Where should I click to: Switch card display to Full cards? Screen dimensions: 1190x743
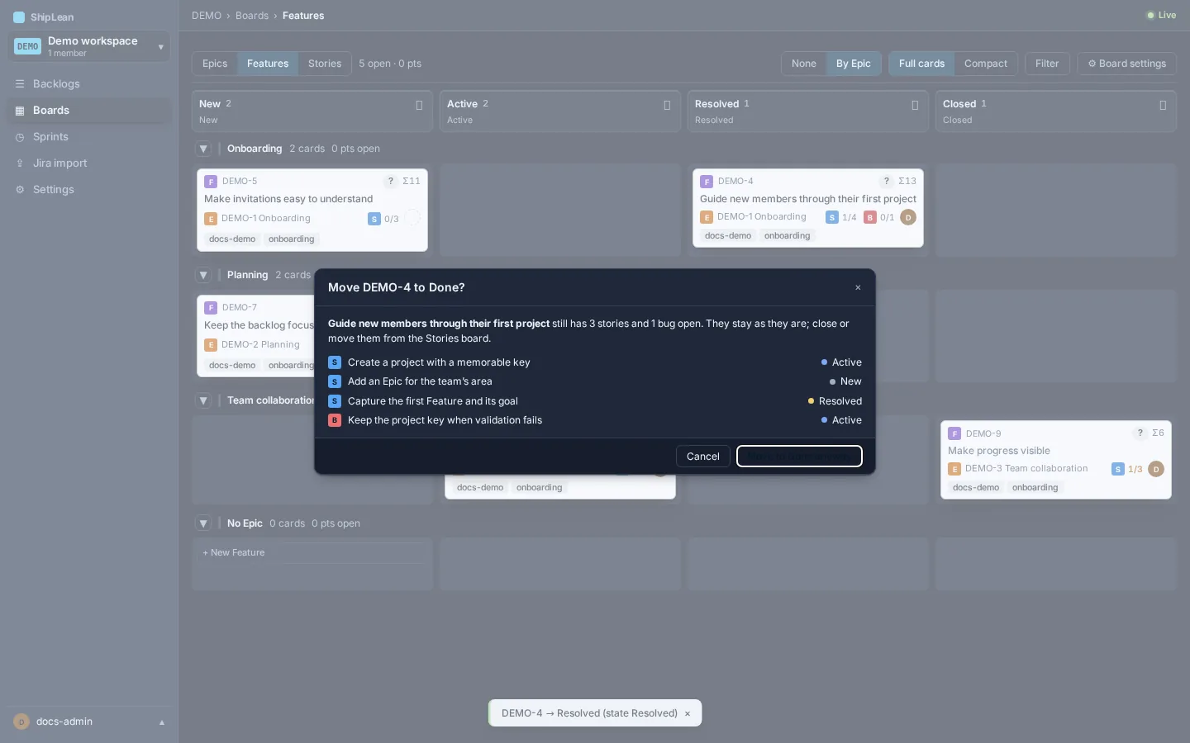pyautogui.click(x=921, y=64)
